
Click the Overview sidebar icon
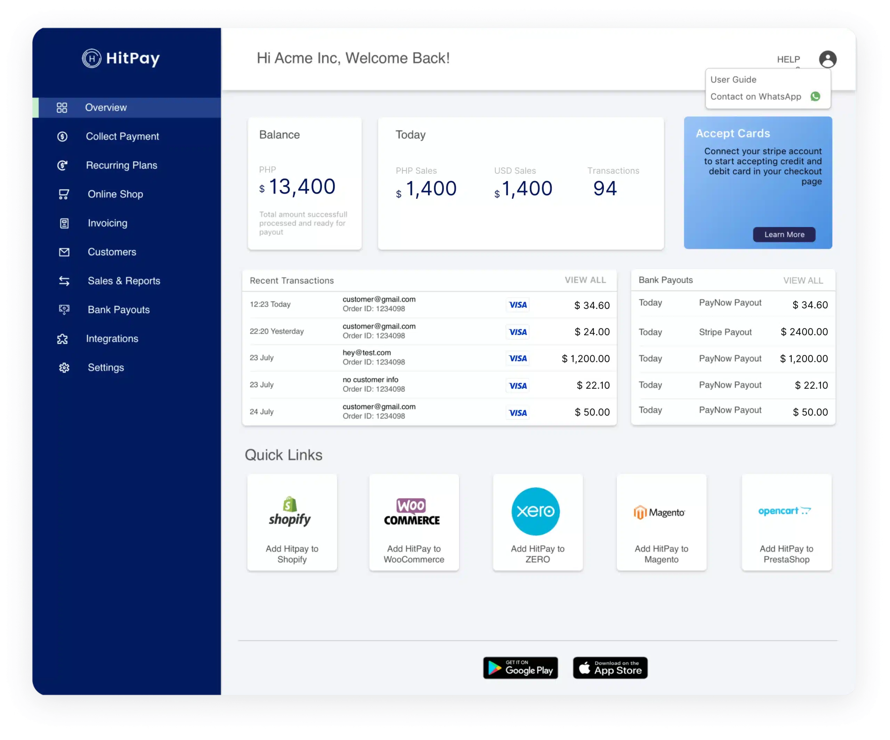63,107
